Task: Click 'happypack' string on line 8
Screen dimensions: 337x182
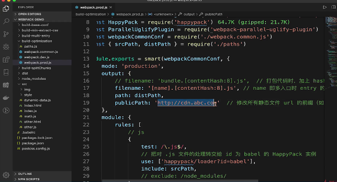Action: click(192, 22)
